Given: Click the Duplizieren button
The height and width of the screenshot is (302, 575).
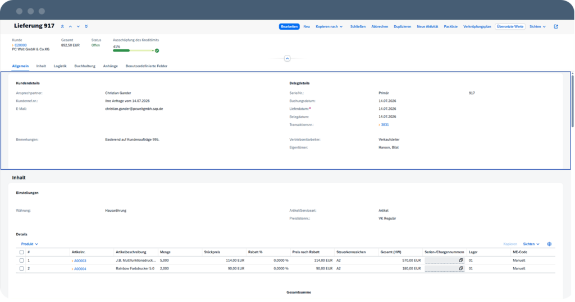Looking at the screenshot, I should (x=402, y=26).
